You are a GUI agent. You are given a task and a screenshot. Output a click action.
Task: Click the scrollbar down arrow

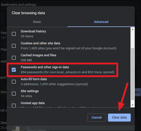(132, 105)
